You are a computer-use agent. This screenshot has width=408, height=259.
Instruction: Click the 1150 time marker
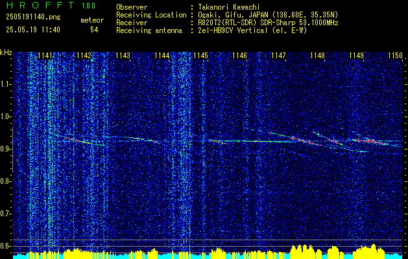point(395,56)
